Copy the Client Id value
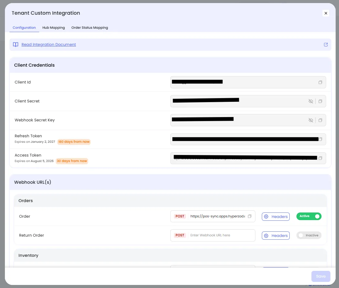Screen dimensions: 339x288 click(x=320, y=82)
